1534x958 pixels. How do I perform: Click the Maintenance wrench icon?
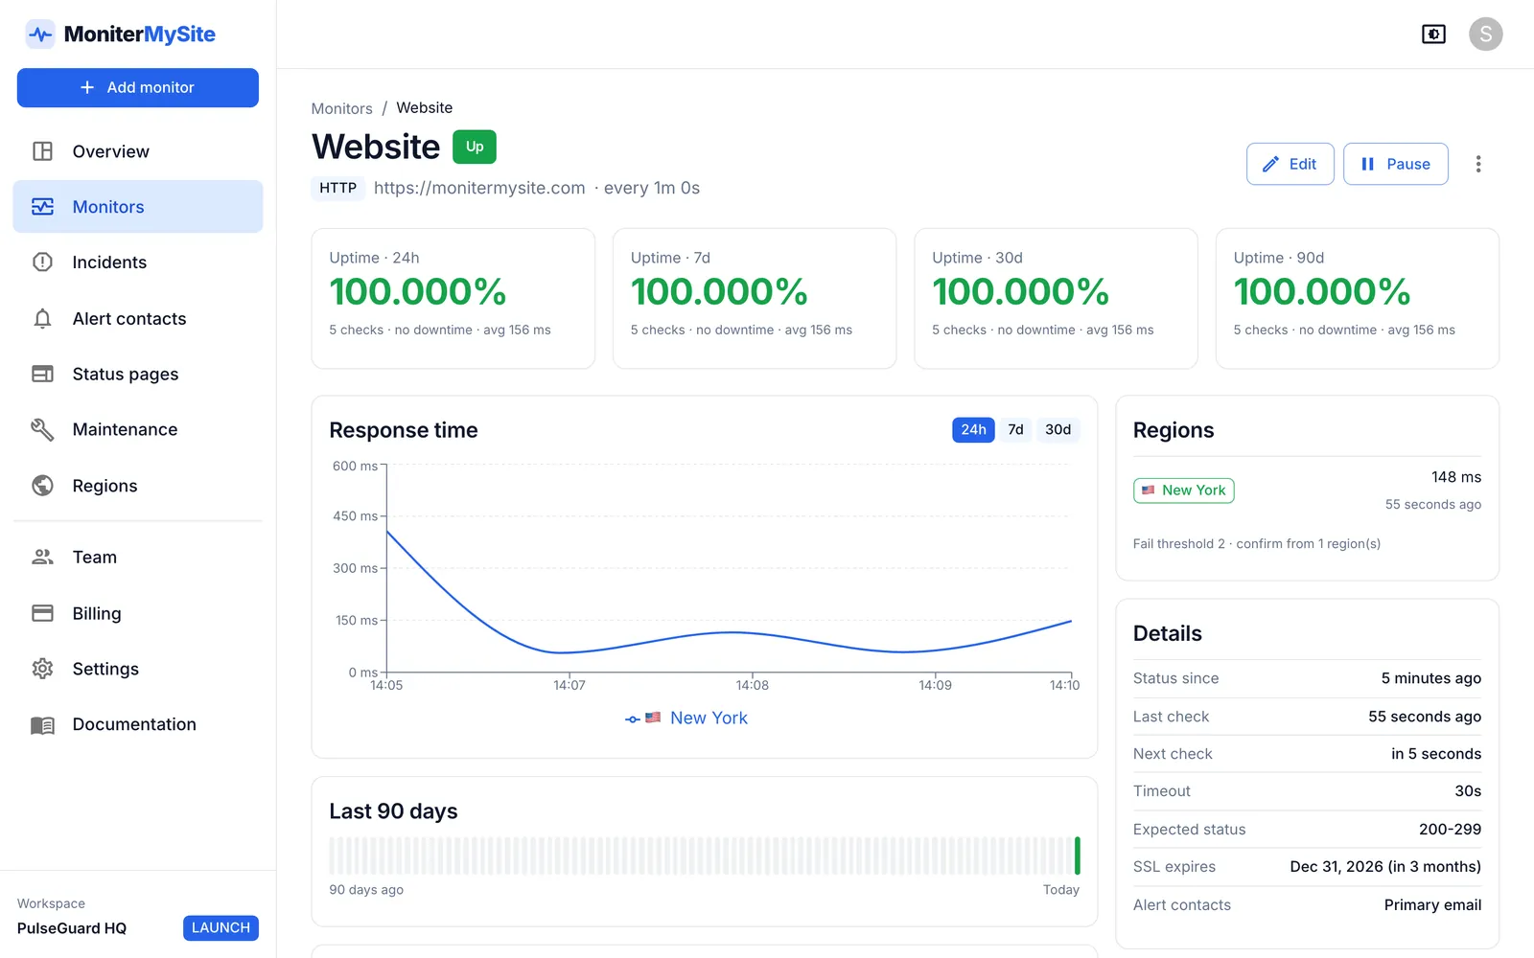(42, 429)
